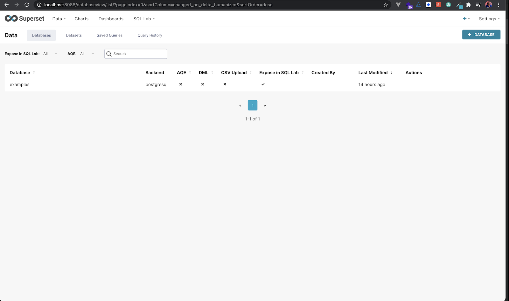Click the search magnifier icon

pyautogui.click(x=109, y=54)
